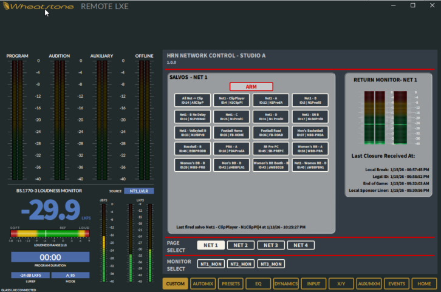Click the 00:00 program duration timer
Viewport: 441px width, 292px height.
pos(50,257)
